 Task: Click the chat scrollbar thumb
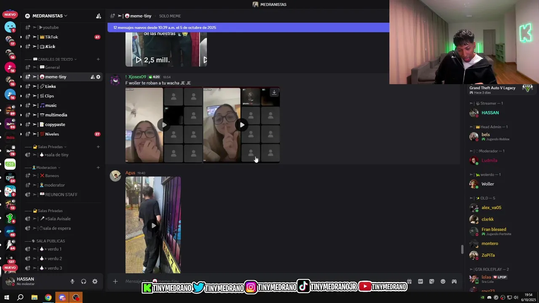(x=462, y=250)
